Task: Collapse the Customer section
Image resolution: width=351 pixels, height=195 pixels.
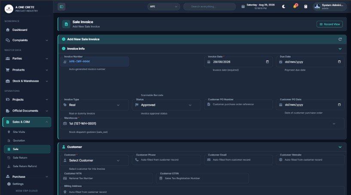Action: tap(340, 147)
